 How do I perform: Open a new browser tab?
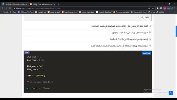click(x=59, y=4)
